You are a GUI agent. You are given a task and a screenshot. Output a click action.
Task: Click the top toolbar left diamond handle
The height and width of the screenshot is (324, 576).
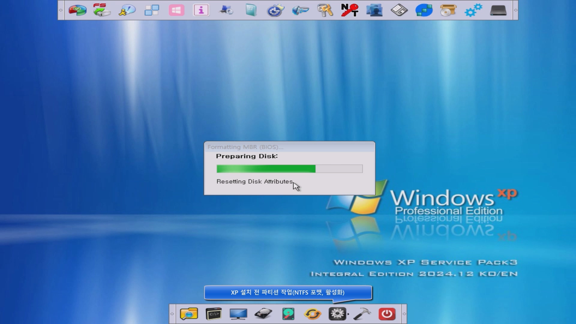pyautogui.click(x=61, y=10)
